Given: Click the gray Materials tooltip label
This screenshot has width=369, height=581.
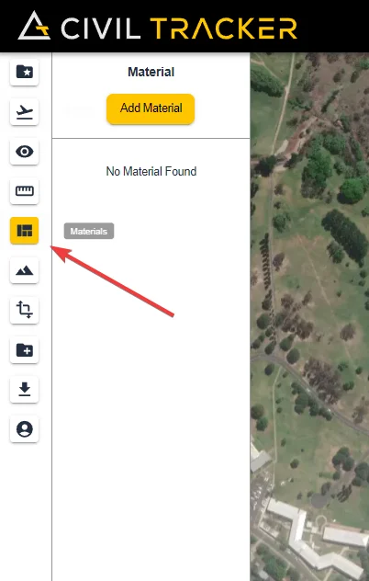Looking at the screenshot, I should click(89, 232).
